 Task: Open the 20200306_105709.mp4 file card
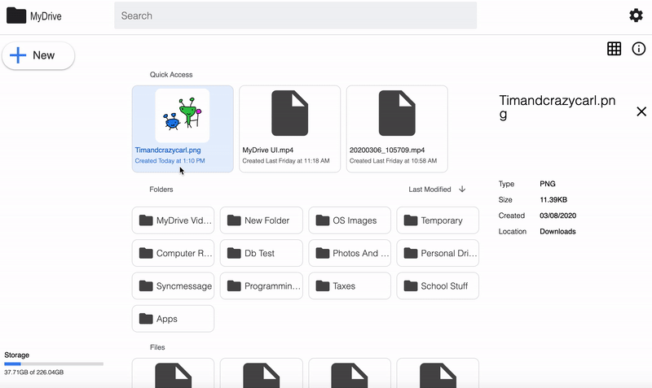(397, 129)
